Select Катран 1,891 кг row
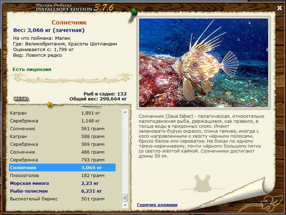The width and height of the screenshot is (286, 215). 62,113
